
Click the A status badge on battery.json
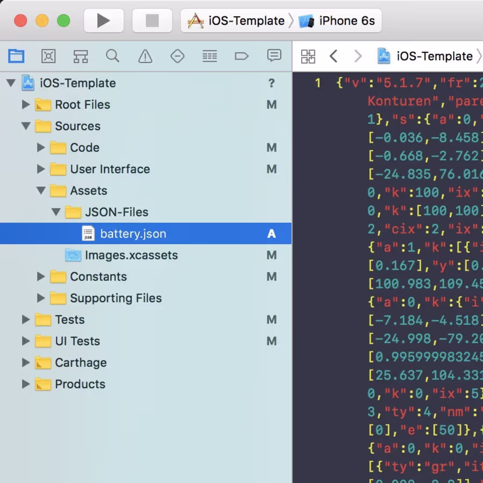click(272, 233)
